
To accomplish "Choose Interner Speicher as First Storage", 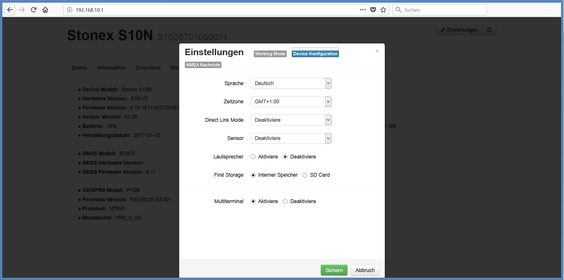I will [x=253, y=175].
